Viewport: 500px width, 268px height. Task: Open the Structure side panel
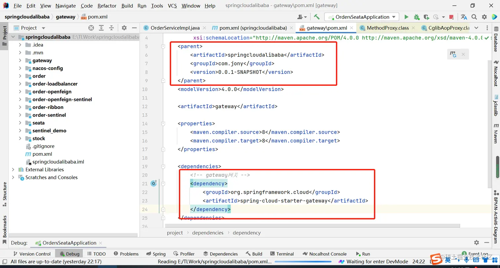[5, 194]
